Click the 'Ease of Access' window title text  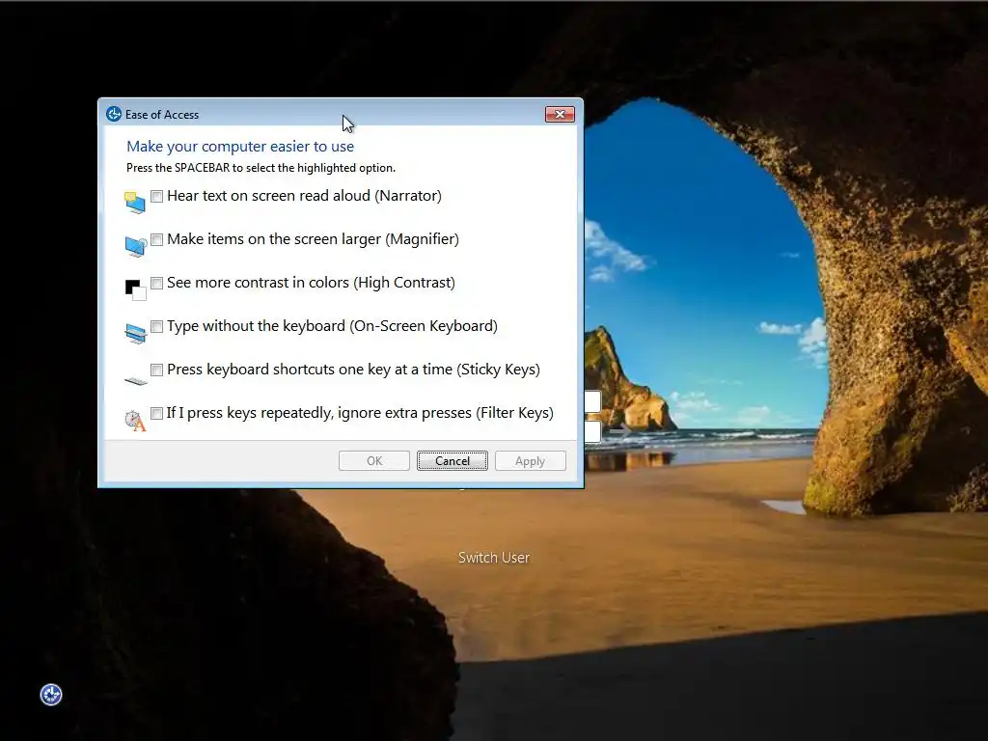click(162, 115)
